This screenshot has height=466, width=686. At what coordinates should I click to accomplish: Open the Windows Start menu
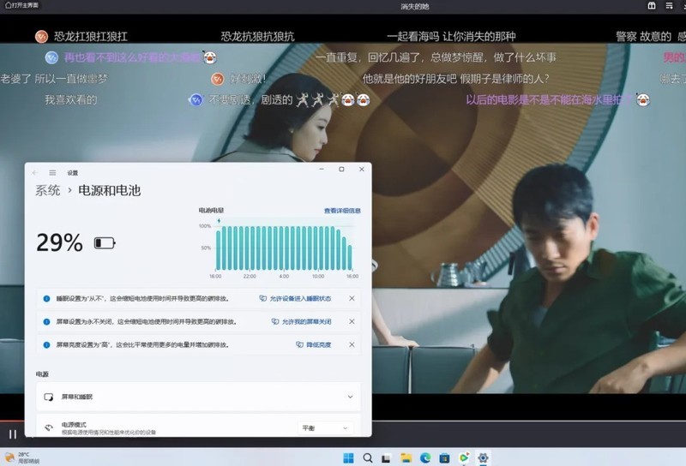coord(349,457)
